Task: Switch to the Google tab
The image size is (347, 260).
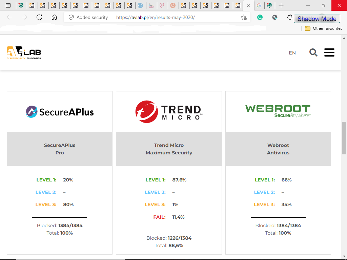Action: (x=259, y=5)
